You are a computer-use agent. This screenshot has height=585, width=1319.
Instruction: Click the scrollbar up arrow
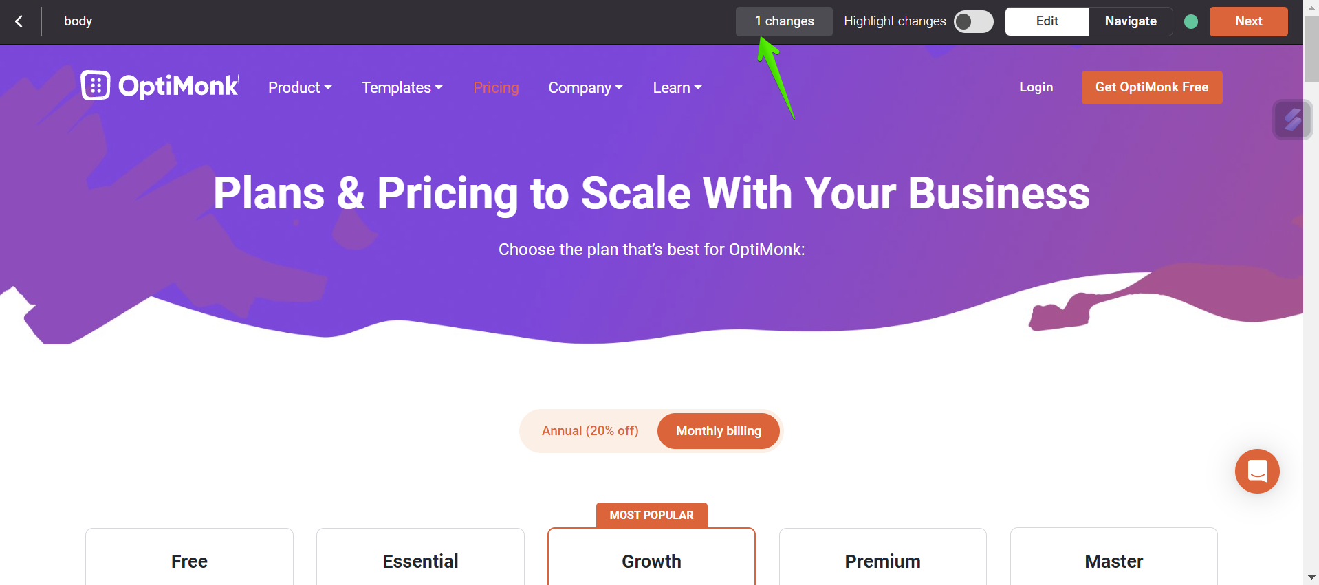1311,8
